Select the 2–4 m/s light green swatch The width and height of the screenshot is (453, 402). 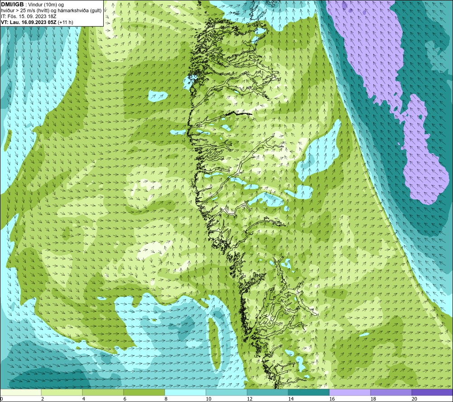[62, 392]
